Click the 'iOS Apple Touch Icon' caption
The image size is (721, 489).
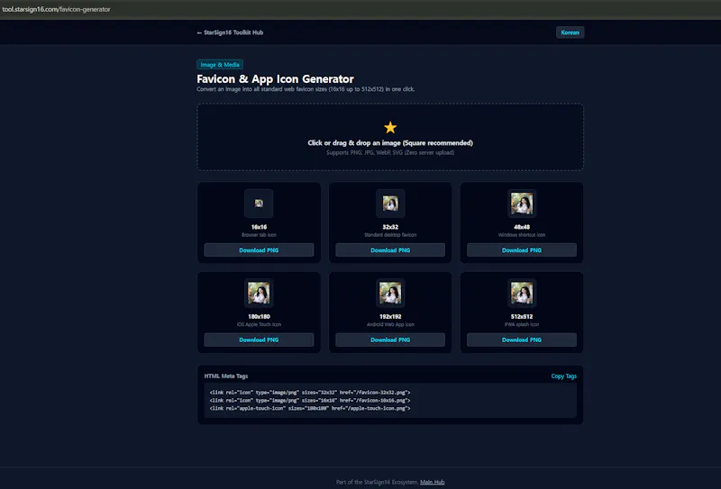[259, 324]
